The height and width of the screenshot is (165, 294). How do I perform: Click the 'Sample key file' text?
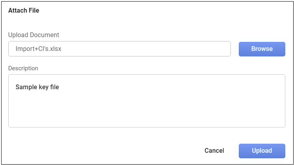click(x=37, y=87)
